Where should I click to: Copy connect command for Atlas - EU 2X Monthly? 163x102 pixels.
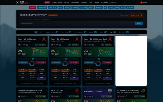coord(65,84)
